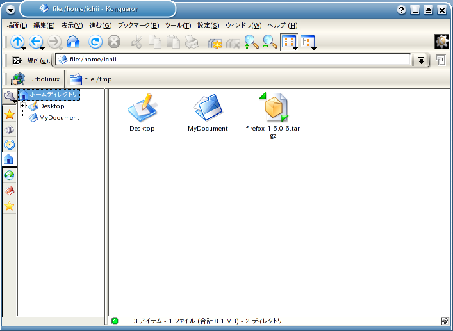Click the title bar help question button

(401, 10)
